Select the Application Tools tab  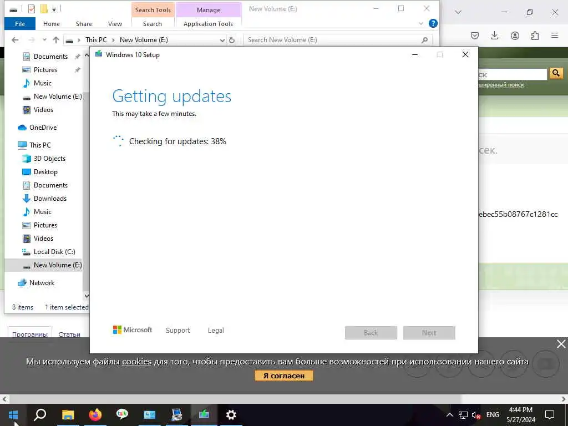tap(209, 24)
